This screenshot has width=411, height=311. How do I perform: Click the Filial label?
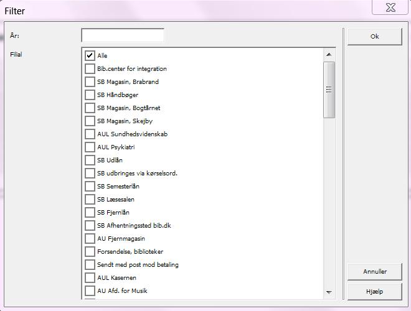pos(16,55)
